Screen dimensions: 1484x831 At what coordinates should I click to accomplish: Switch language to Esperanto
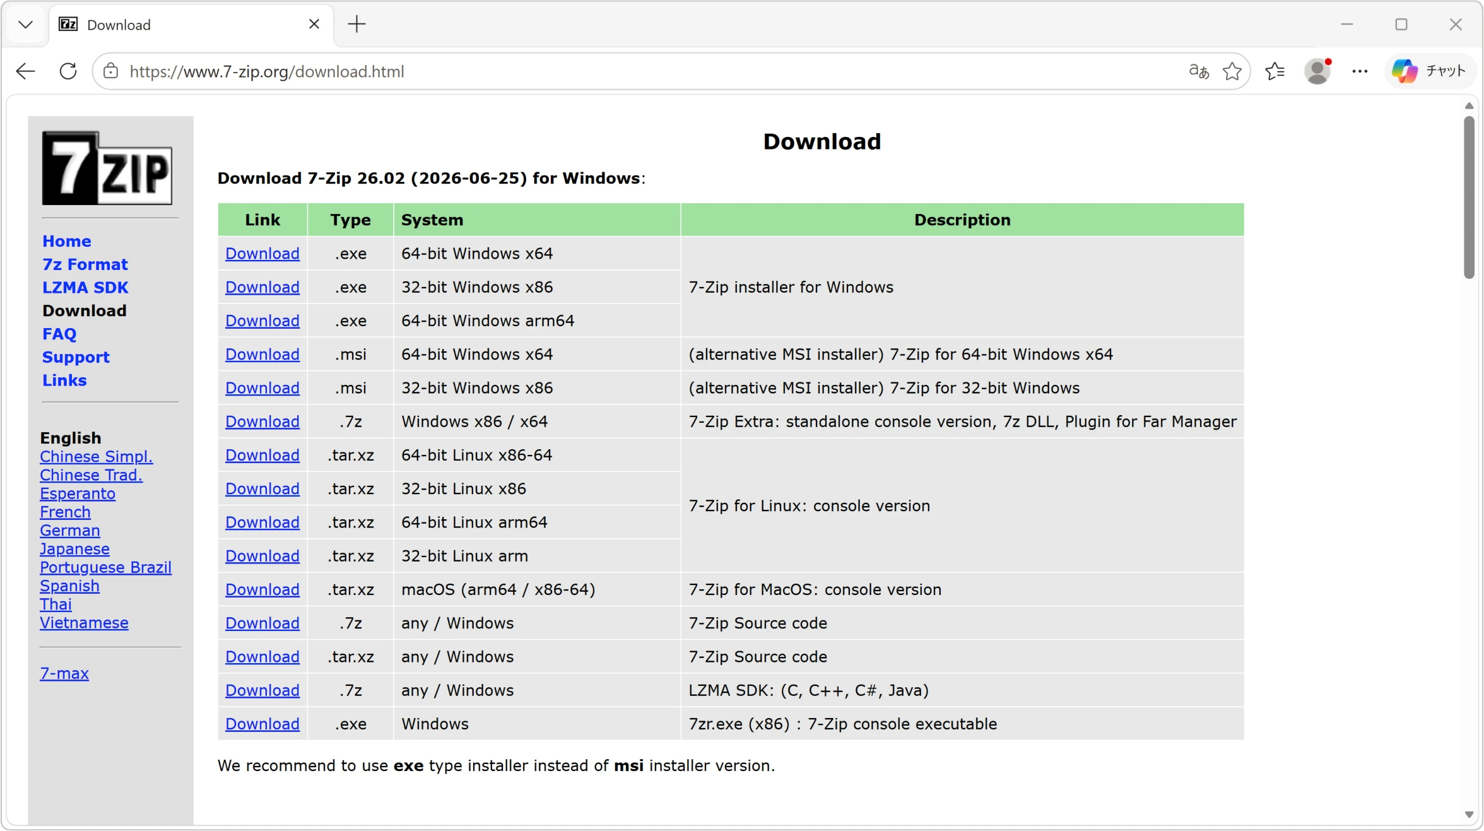point(78,493)
